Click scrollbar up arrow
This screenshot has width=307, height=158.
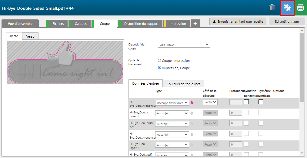pos(302,30)
